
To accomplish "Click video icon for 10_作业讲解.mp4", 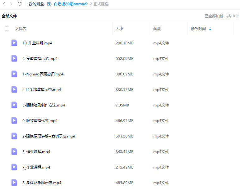I will coord(14,43).
